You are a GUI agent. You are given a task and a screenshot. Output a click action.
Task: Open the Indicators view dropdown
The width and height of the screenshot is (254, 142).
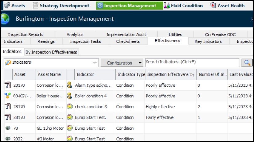click(x=95, y=63)
